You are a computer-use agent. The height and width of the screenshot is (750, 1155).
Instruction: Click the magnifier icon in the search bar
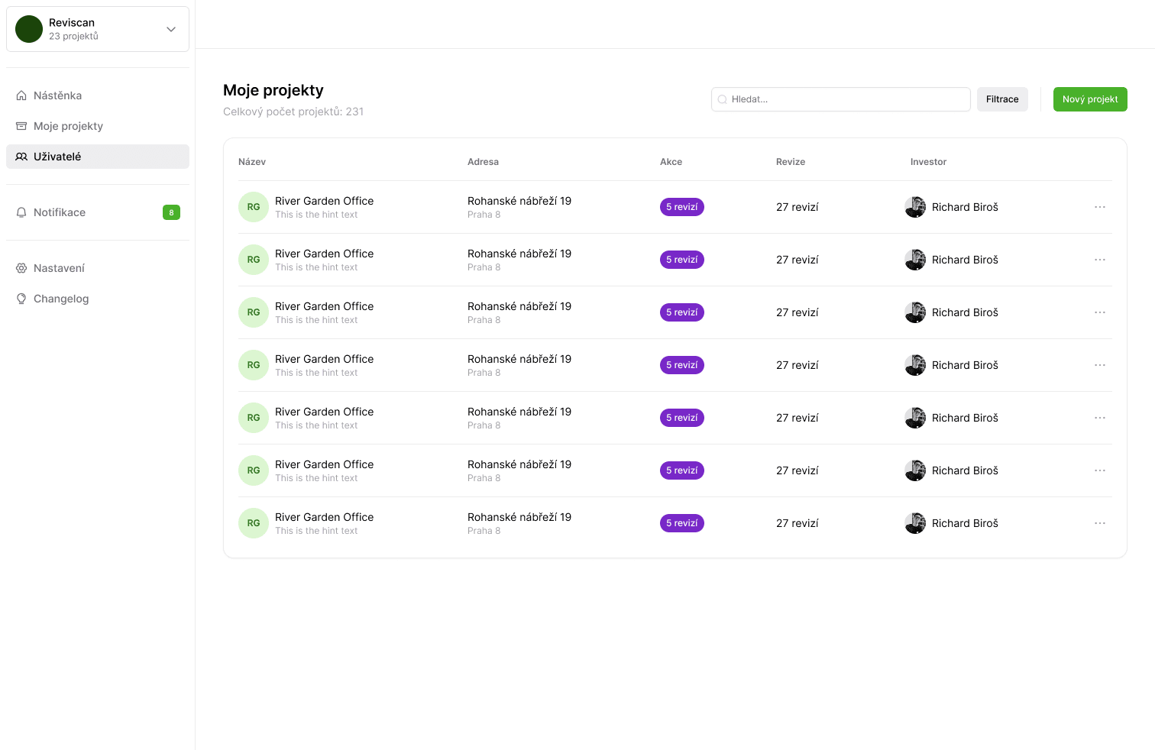click(x=723, y=99)
